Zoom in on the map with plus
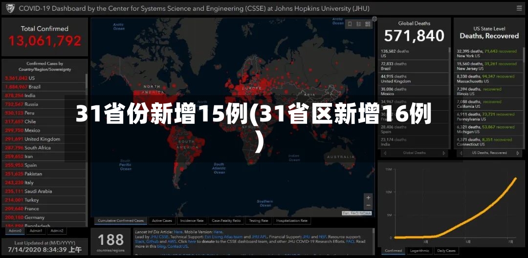Viewport: 528px width, 258px height. 369,198
